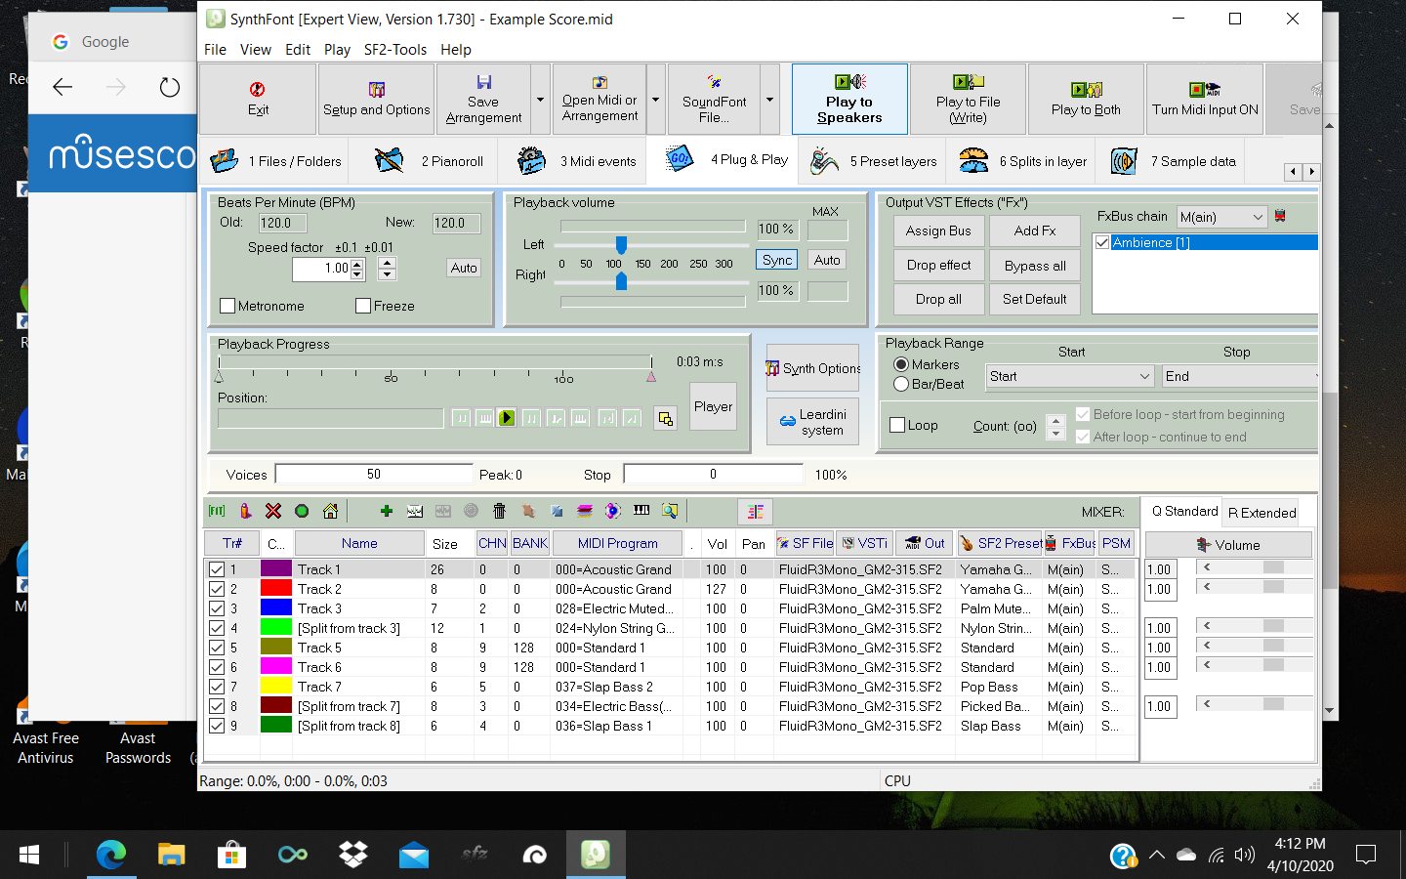Open Synth Options
The height and width of the screenshot is (879, 1406).
pos(813,368)
